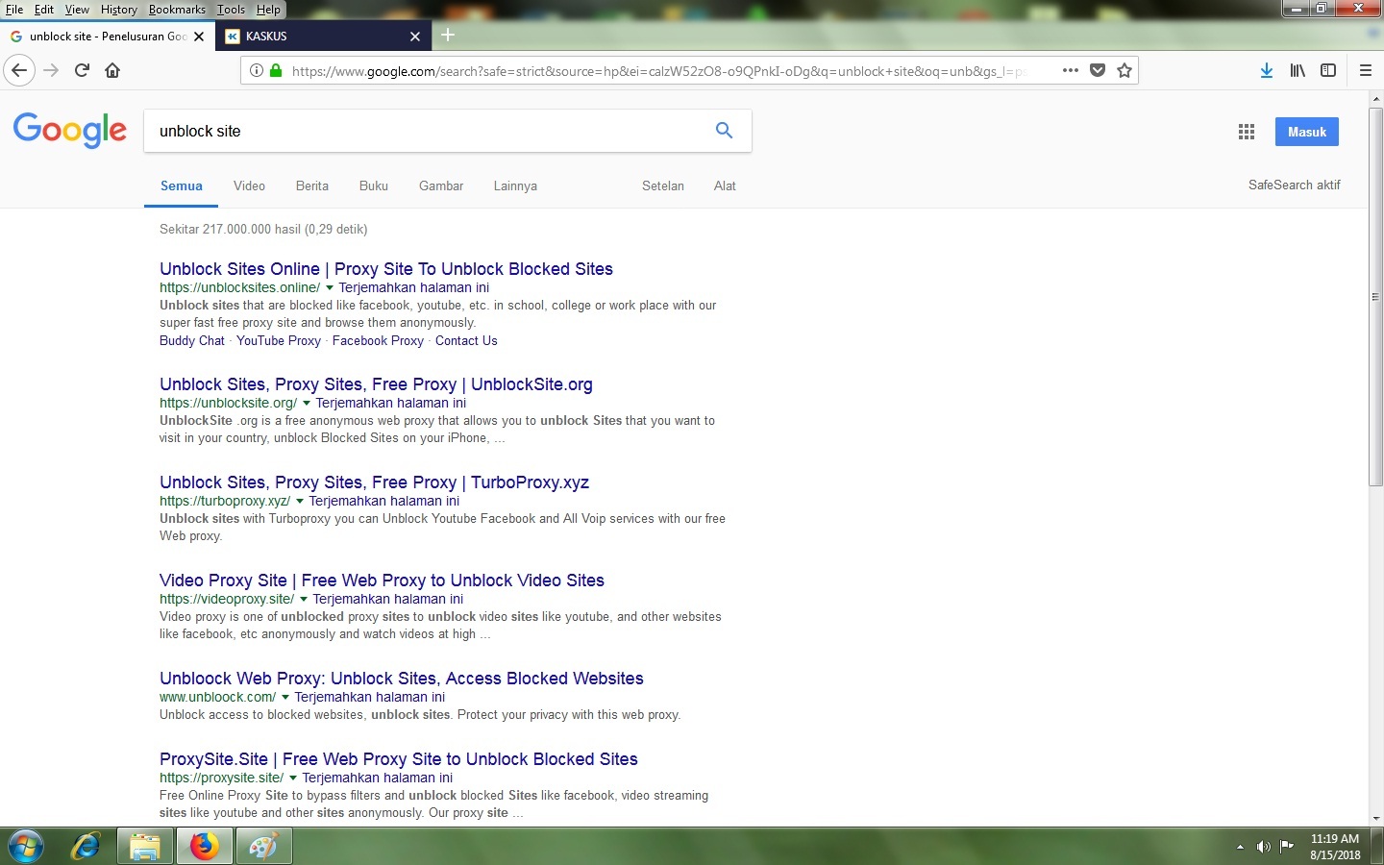The height and width of the screenshot is (865, 1384).
Task: Open the TurboProxy.xyz result title
Action: (x=374, y=482)
